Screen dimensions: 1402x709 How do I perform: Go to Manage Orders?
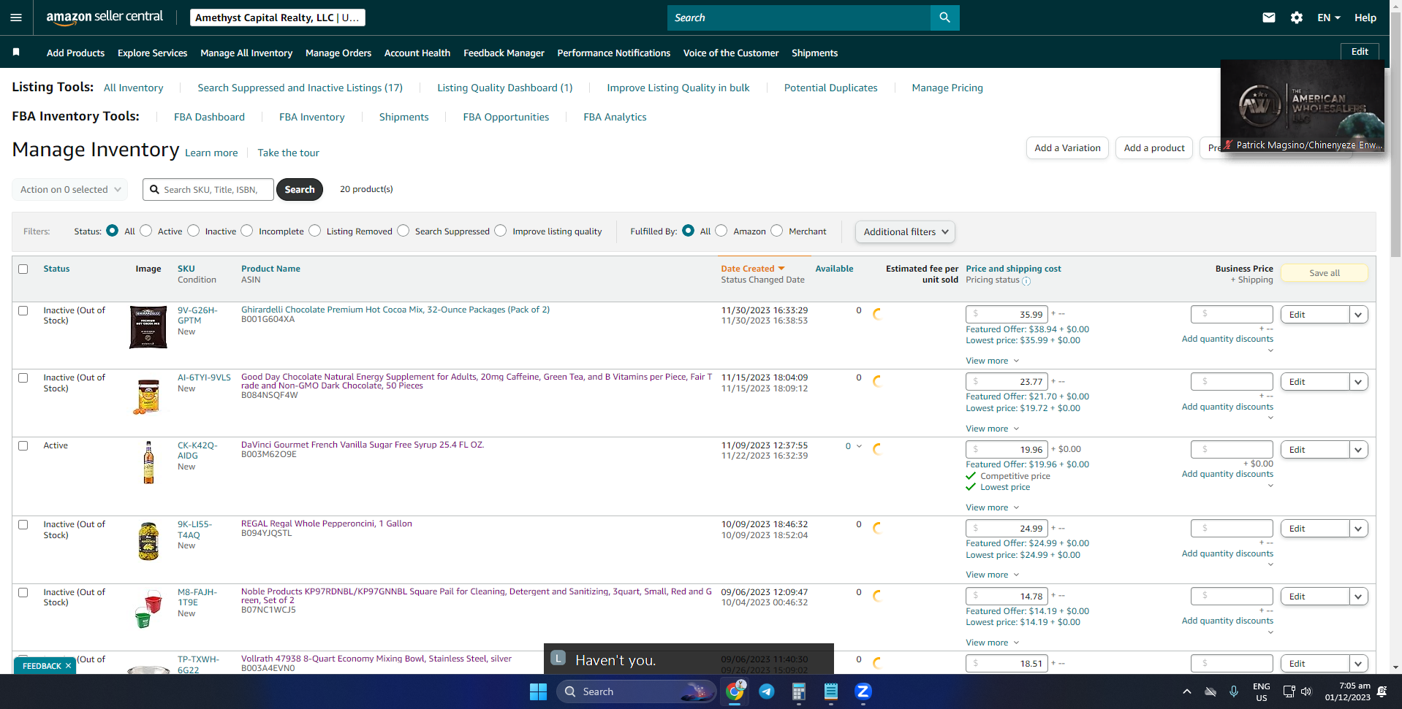click(338, 53)
